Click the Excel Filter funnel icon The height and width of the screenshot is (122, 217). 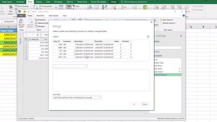click(x=68, y=7)
